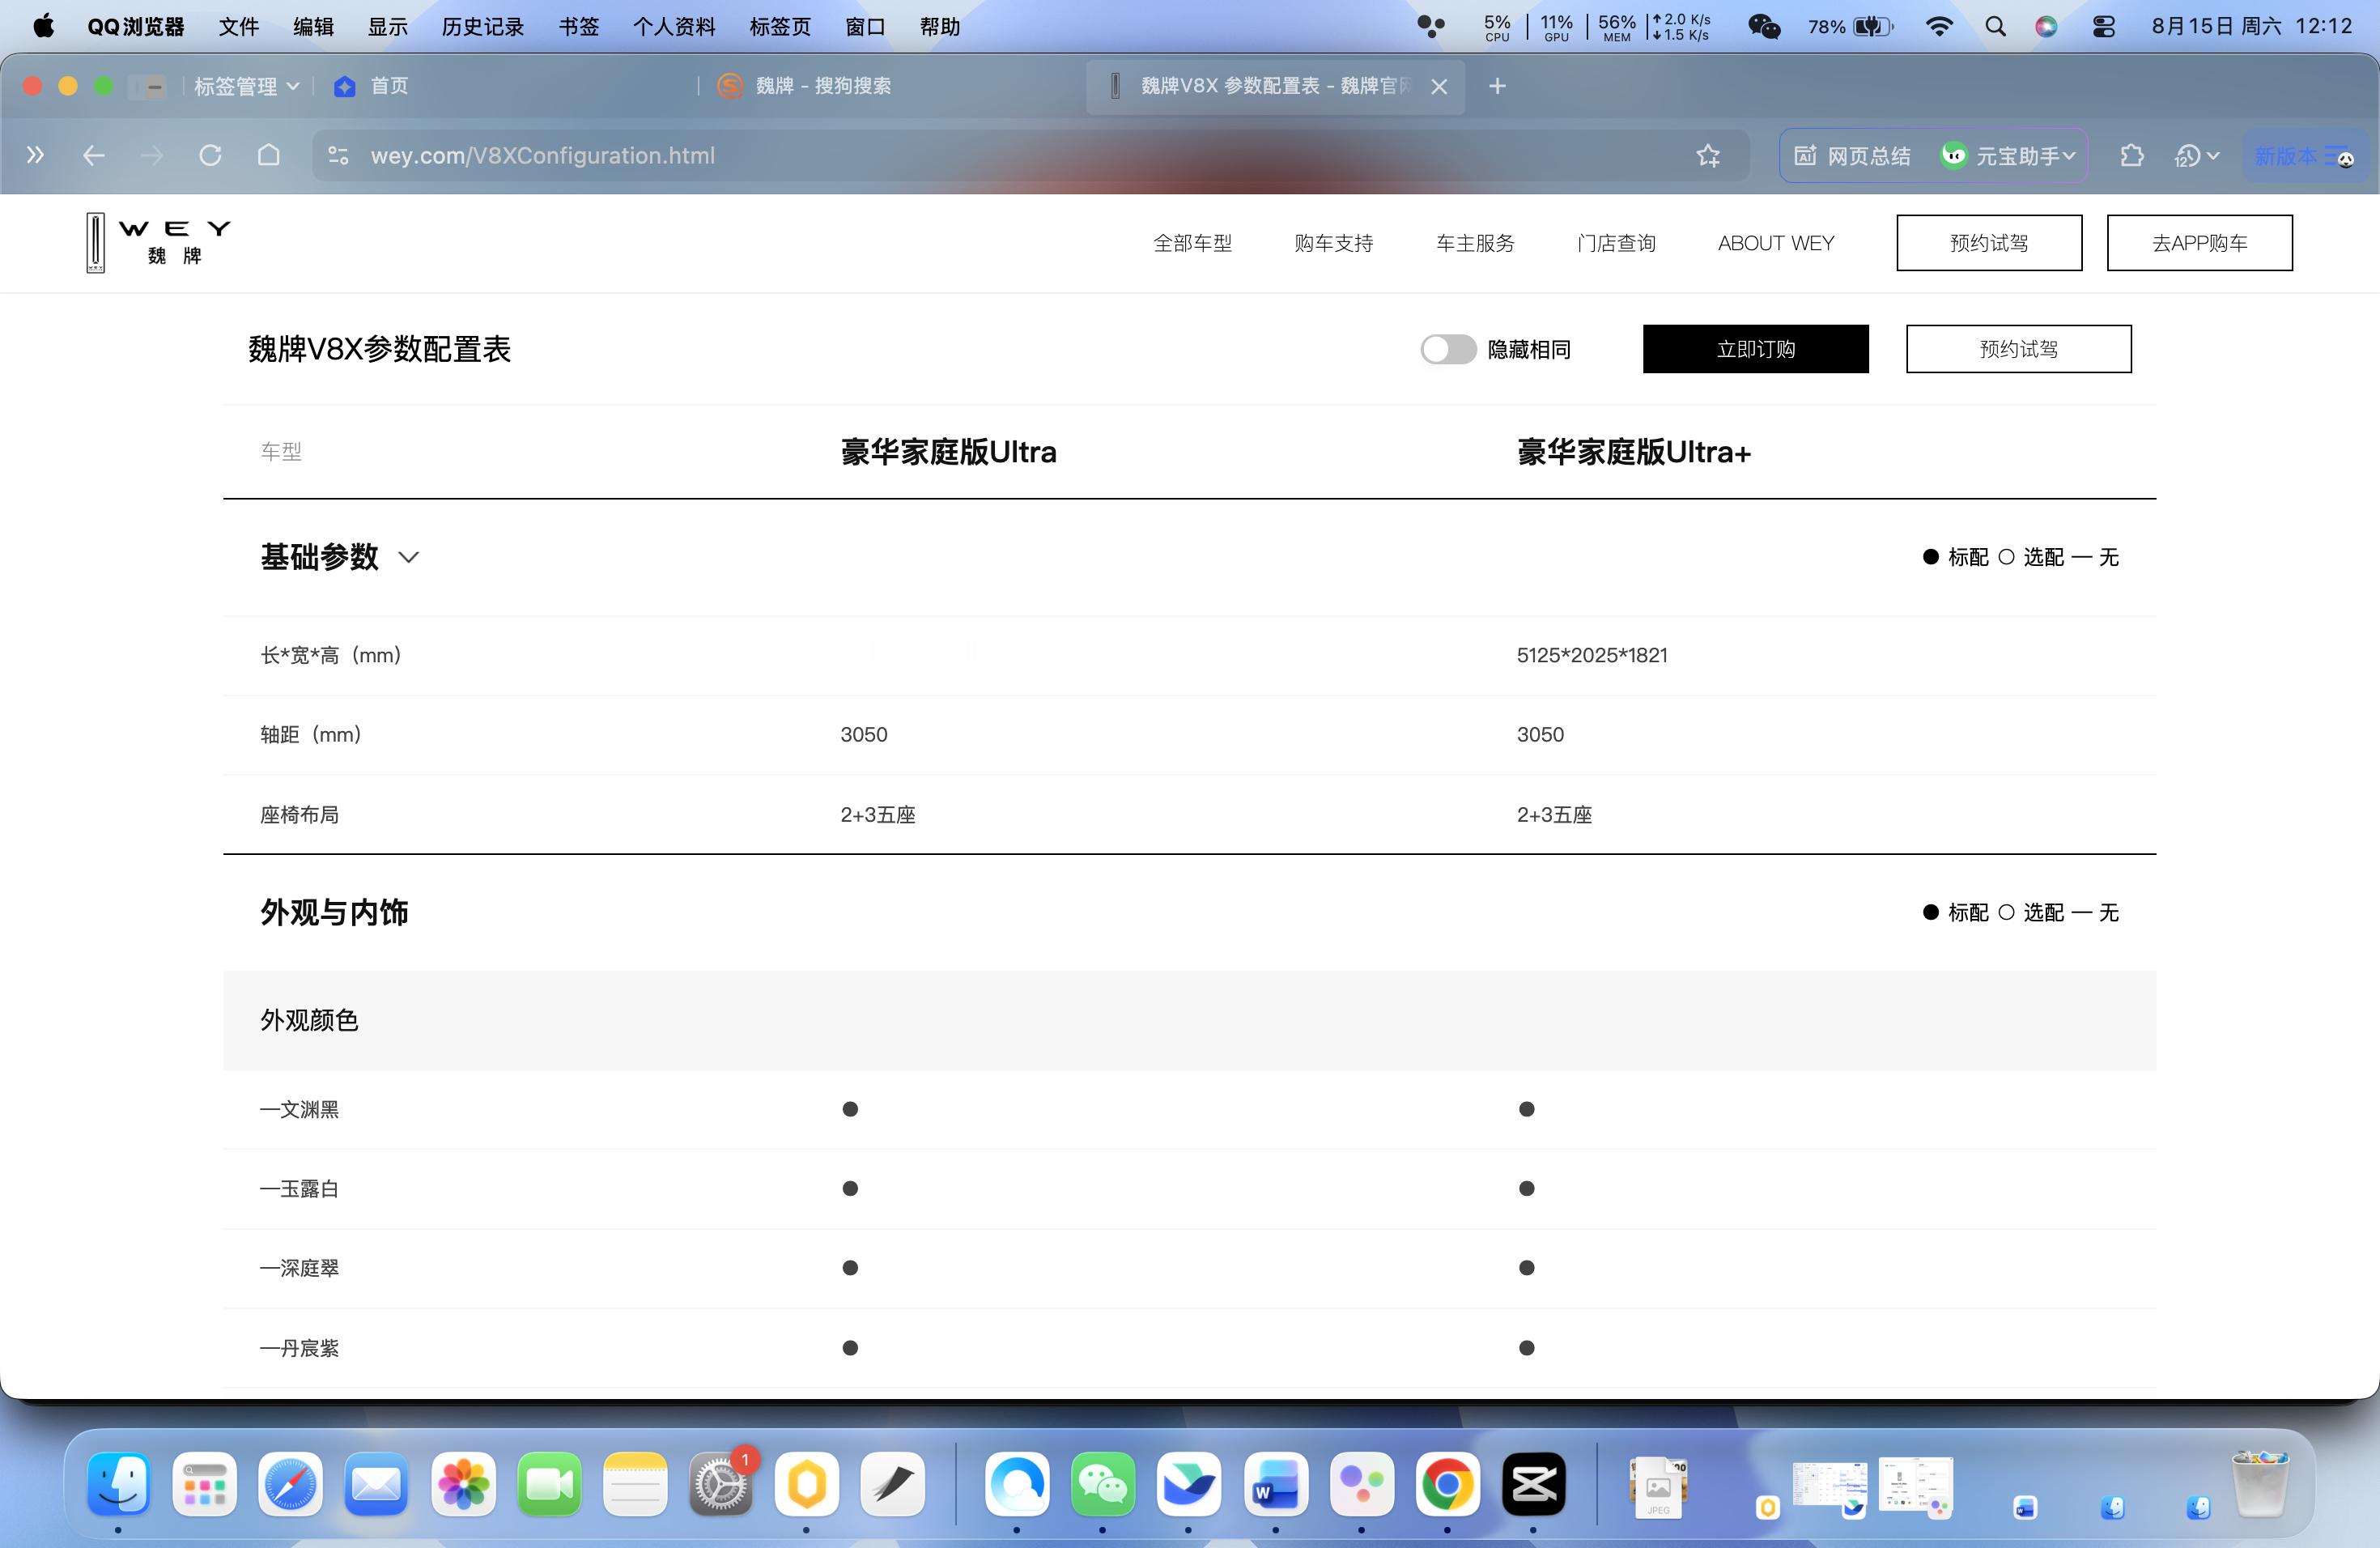
Task: Click the 新版本 new version button
Action: click(2304, 156)
